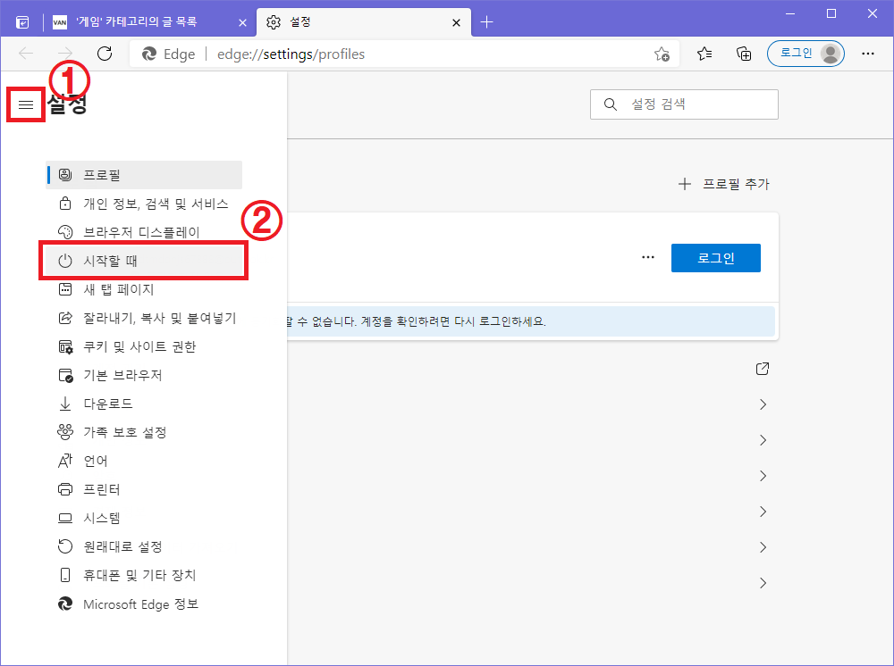The height and width of the screenshot is (666, 894).
Task: Expand the first chevron row below external link
Action: (763, 404)
